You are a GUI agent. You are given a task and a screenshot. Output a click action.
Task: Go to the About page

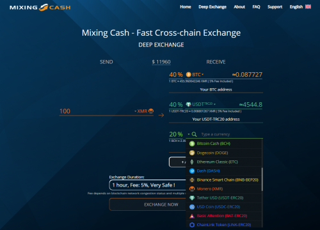[x=239, y=7]
